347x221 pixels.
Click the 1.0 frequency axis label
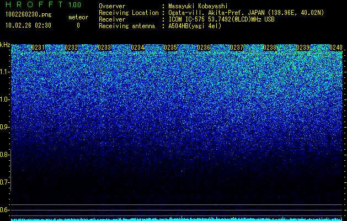tap(4, 99)
